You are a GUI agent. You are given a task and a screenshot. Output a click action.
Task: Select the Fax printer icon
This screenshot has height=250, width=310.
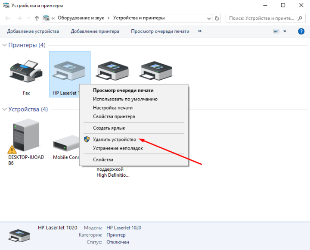[26, 72]
